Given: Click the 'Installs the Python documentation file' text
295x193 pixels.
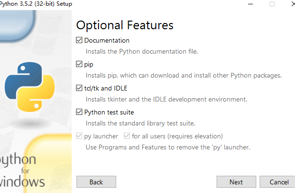Looking at the screenshot, I should (x=142, y=51).
